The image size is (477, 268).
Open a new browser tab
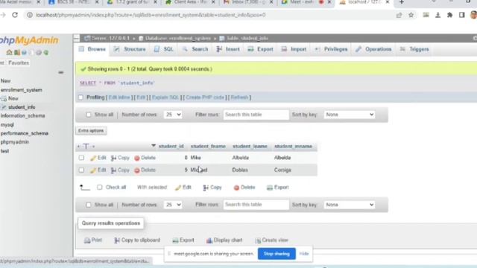pyautogui.click(x=402, y=2)
